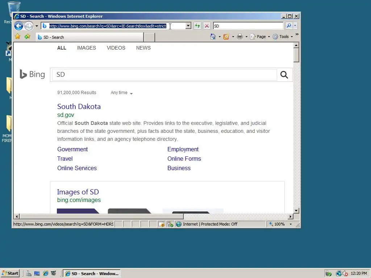
Task: Open recent pages dropdown next to Forward
Action: 37,26
